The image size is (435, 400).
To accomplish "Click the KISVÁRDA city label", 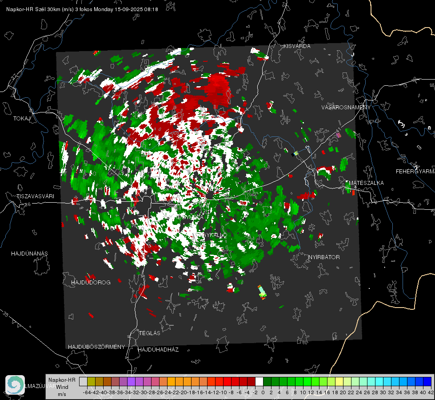I will tap(297, 46).
